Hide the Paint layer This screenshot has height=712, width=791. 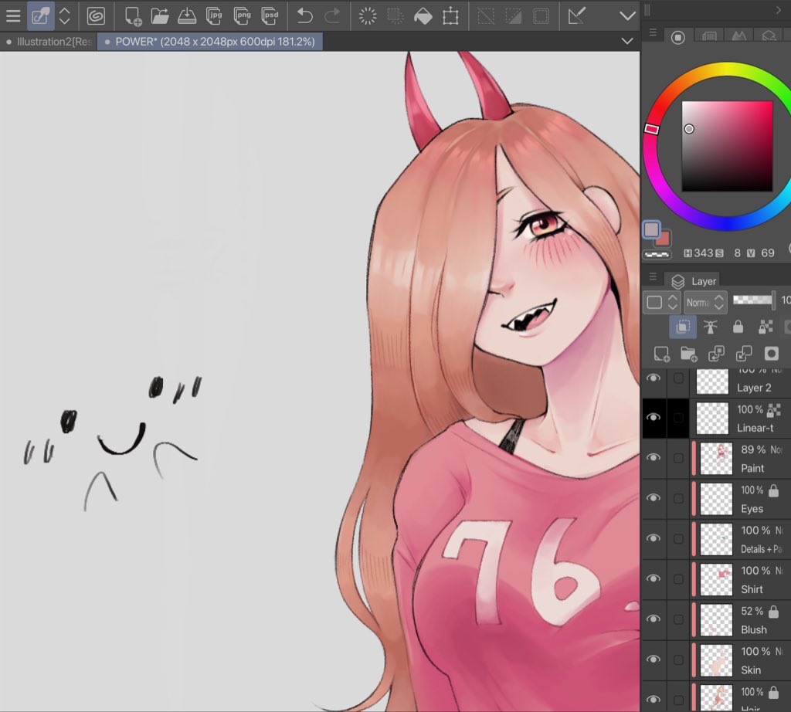[x=654, y=457]
